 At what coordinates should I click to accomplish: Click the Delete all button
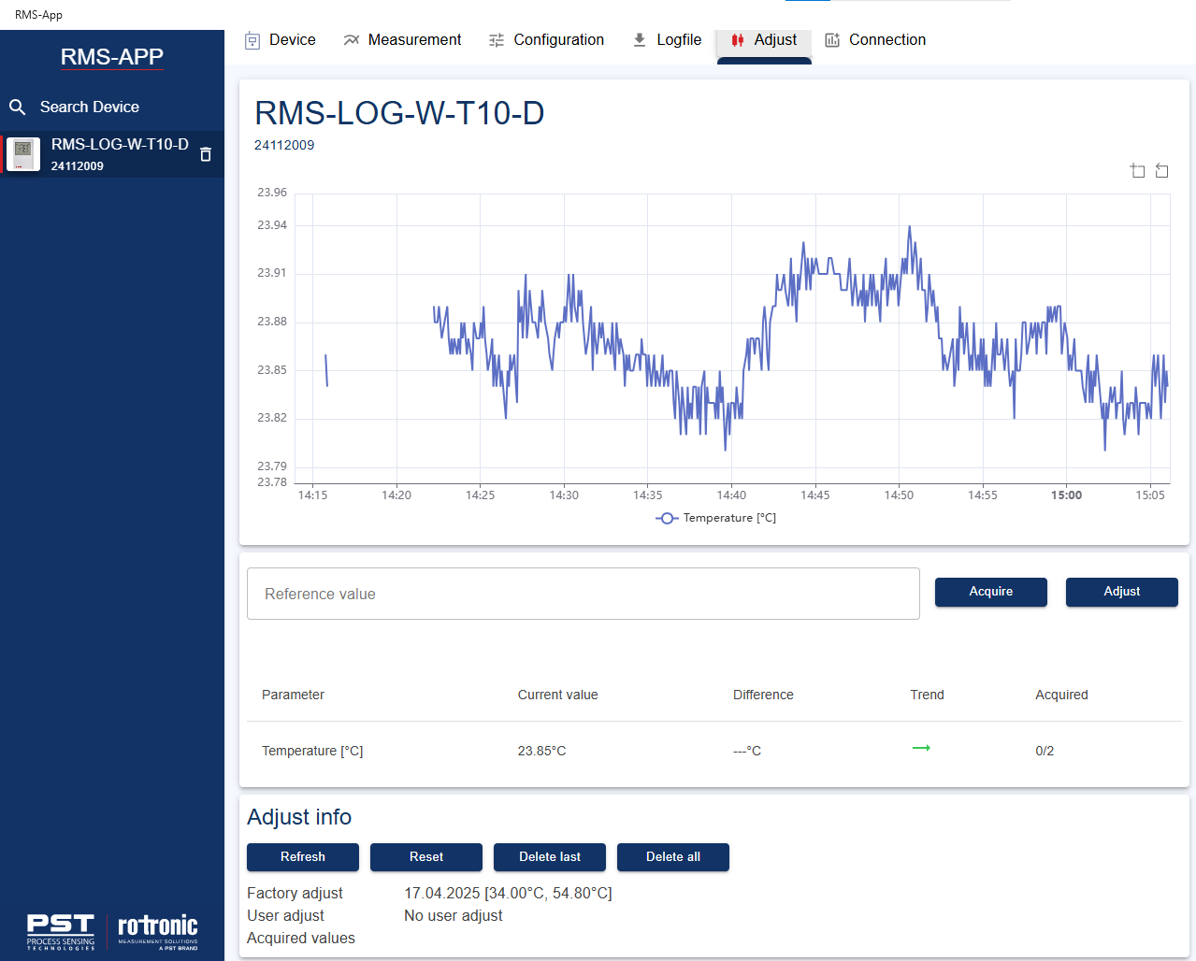(x=673, y=857)
